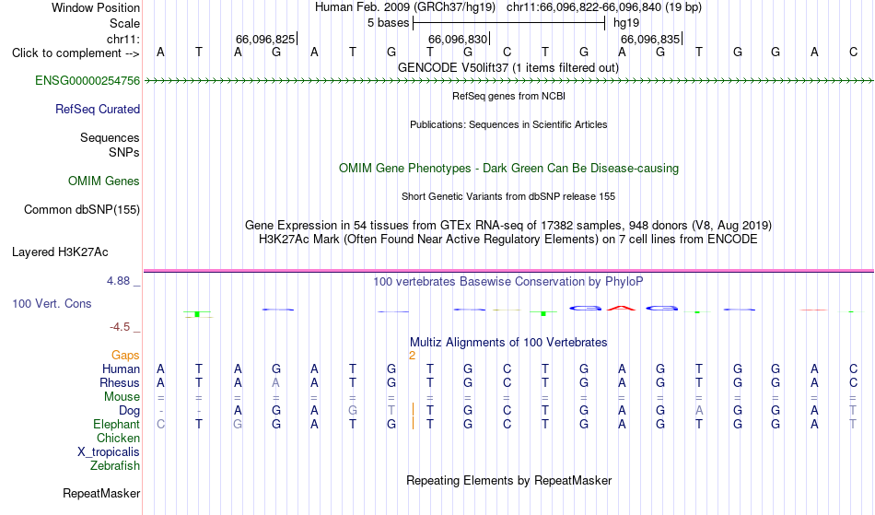Click the RepeatMasker track label
The width and height of the screenshot is (875, 515).
coord(101,493)
